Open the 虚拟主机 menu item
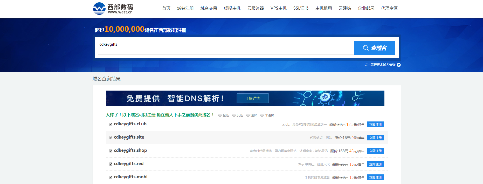This screenshot has height=184, width=483. click(232, 8)
